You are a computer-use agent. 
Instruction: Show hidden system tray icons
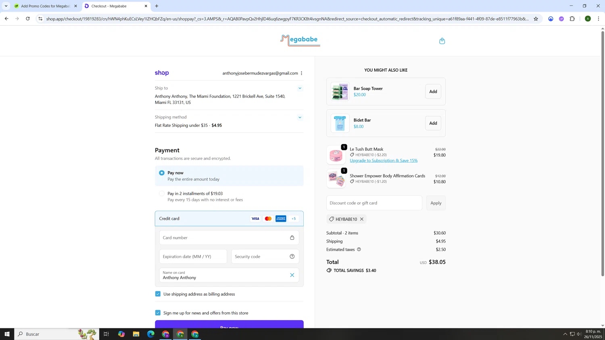pos(565,334)
